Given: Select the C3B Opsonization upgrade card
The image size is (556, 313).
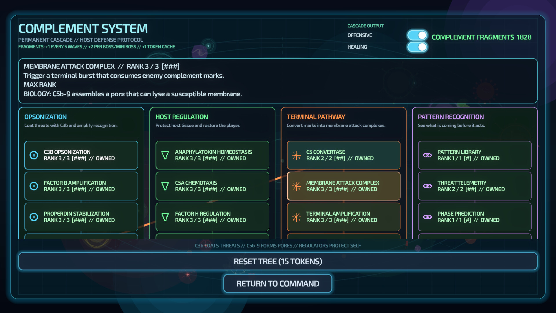Looking at the screenshot, I should point(81,155).
